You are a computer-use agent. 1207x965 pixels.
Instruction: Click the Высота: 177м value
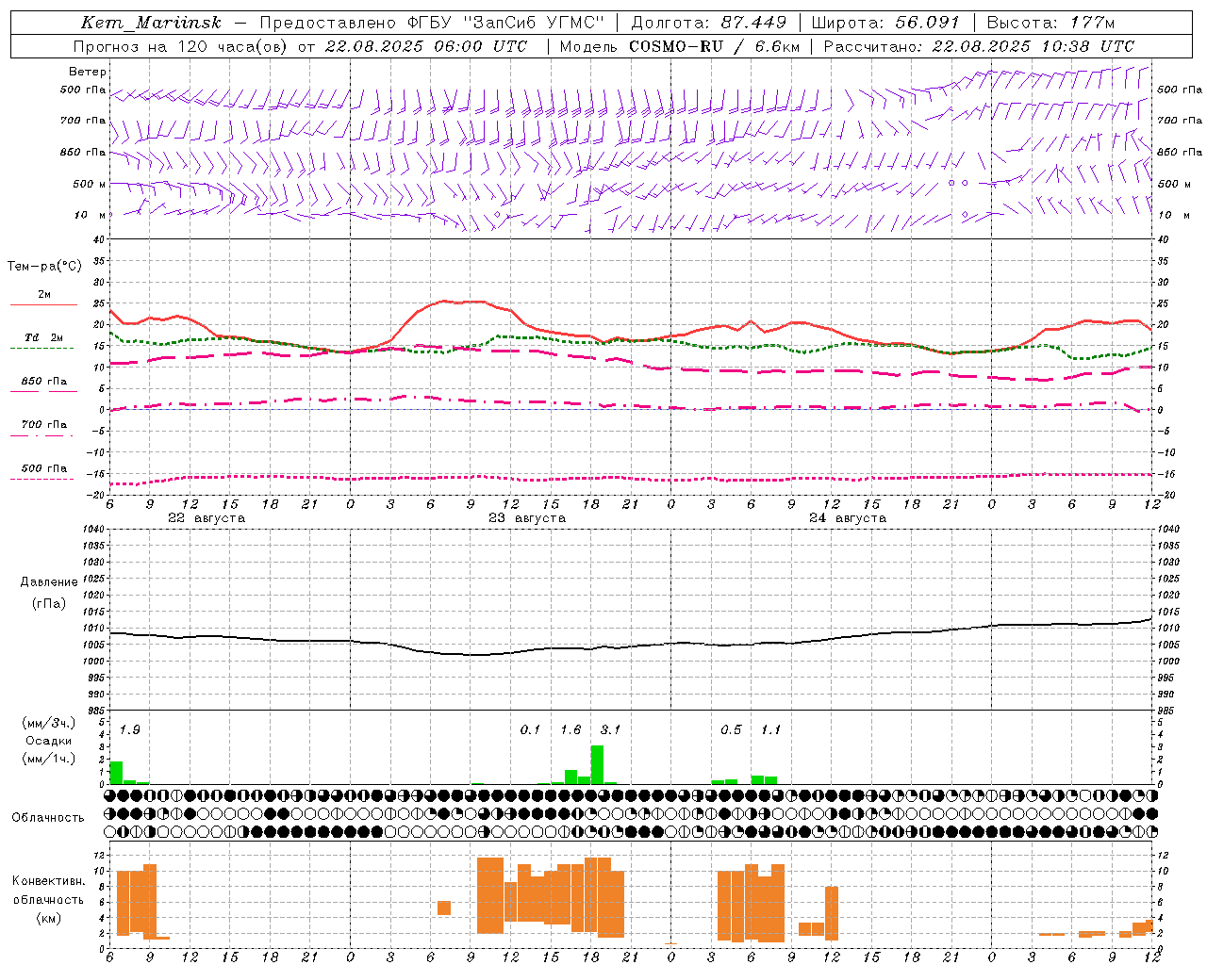(1050, 23)
